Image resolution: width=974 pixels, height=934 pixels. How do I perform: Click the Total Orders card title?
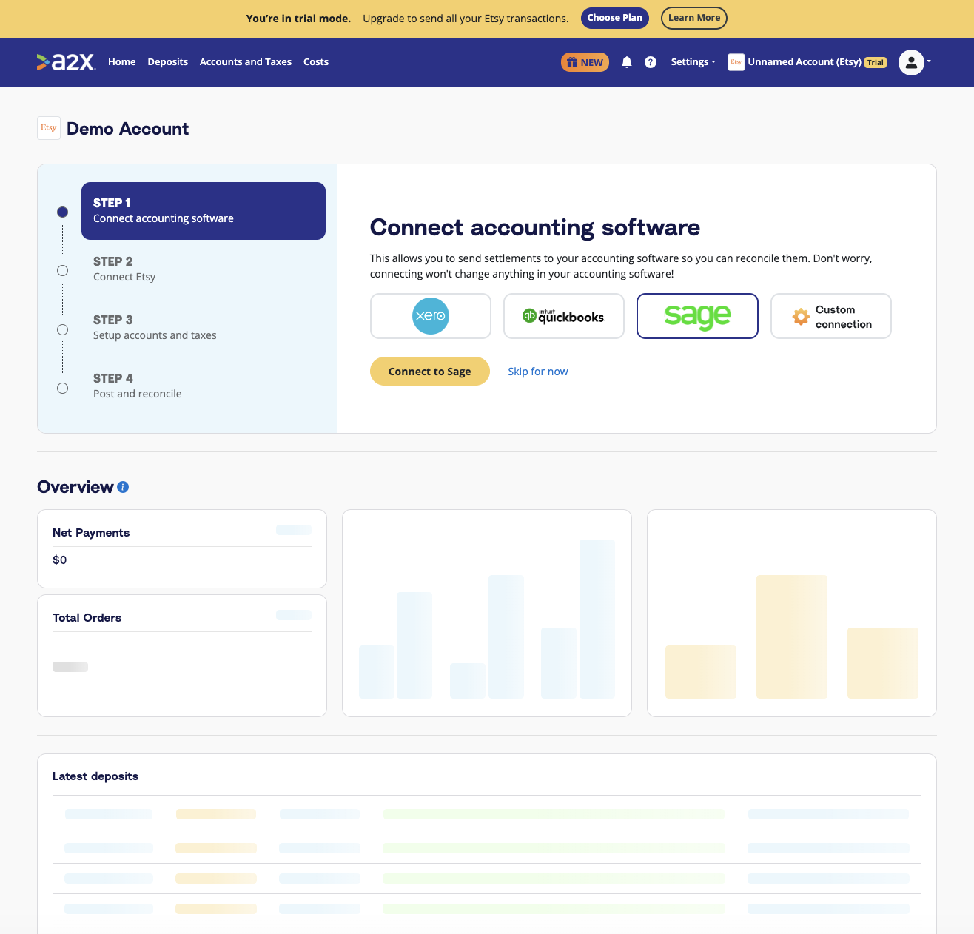pos(87,618)
